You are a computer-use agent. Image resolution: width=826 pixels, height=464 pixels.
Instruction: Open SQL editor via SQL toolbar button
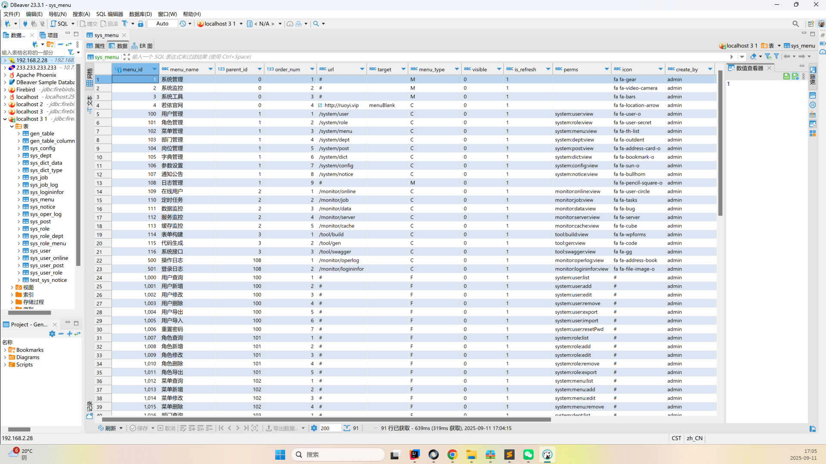point(59,24)
